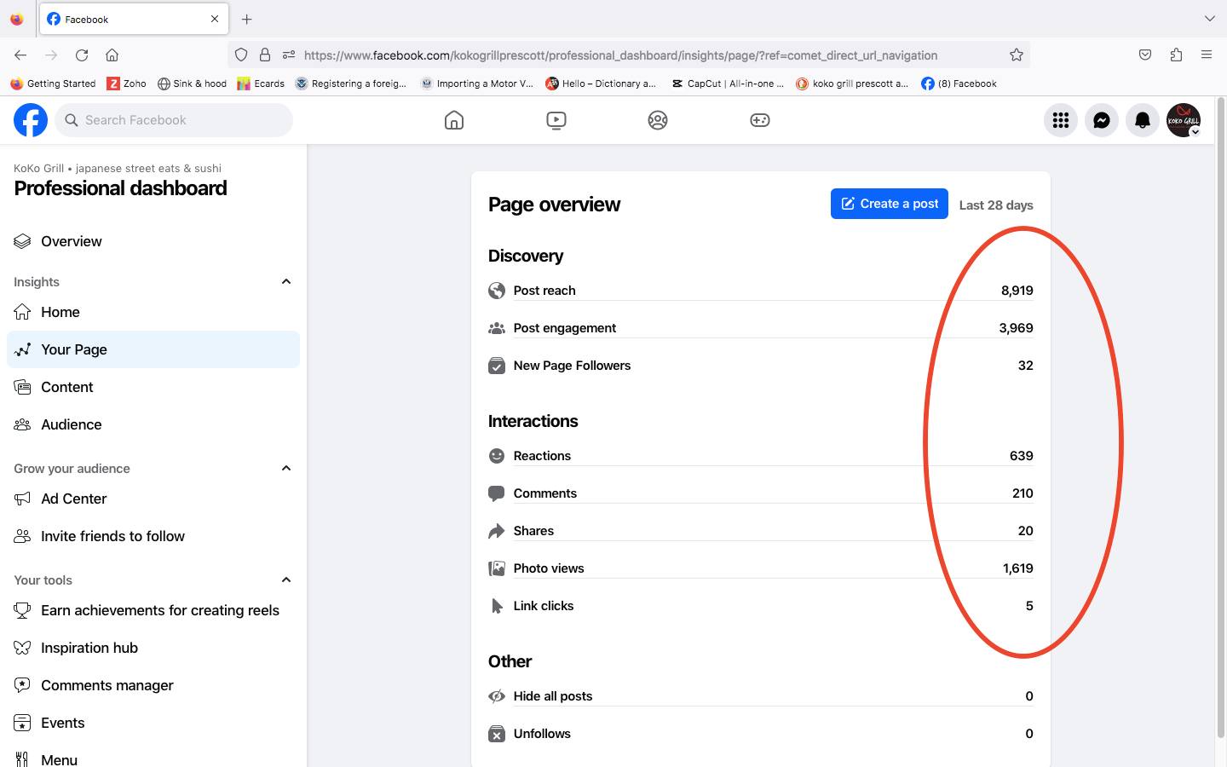1227x767 pixels.
Task: Open the Groups icon in top navigation
Action: click(657, 120)
